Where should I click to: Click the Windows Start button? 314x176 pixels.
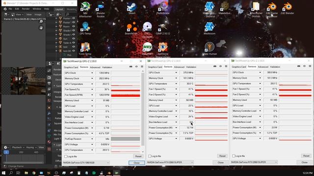pyautogui.click(x=3, y=173)
